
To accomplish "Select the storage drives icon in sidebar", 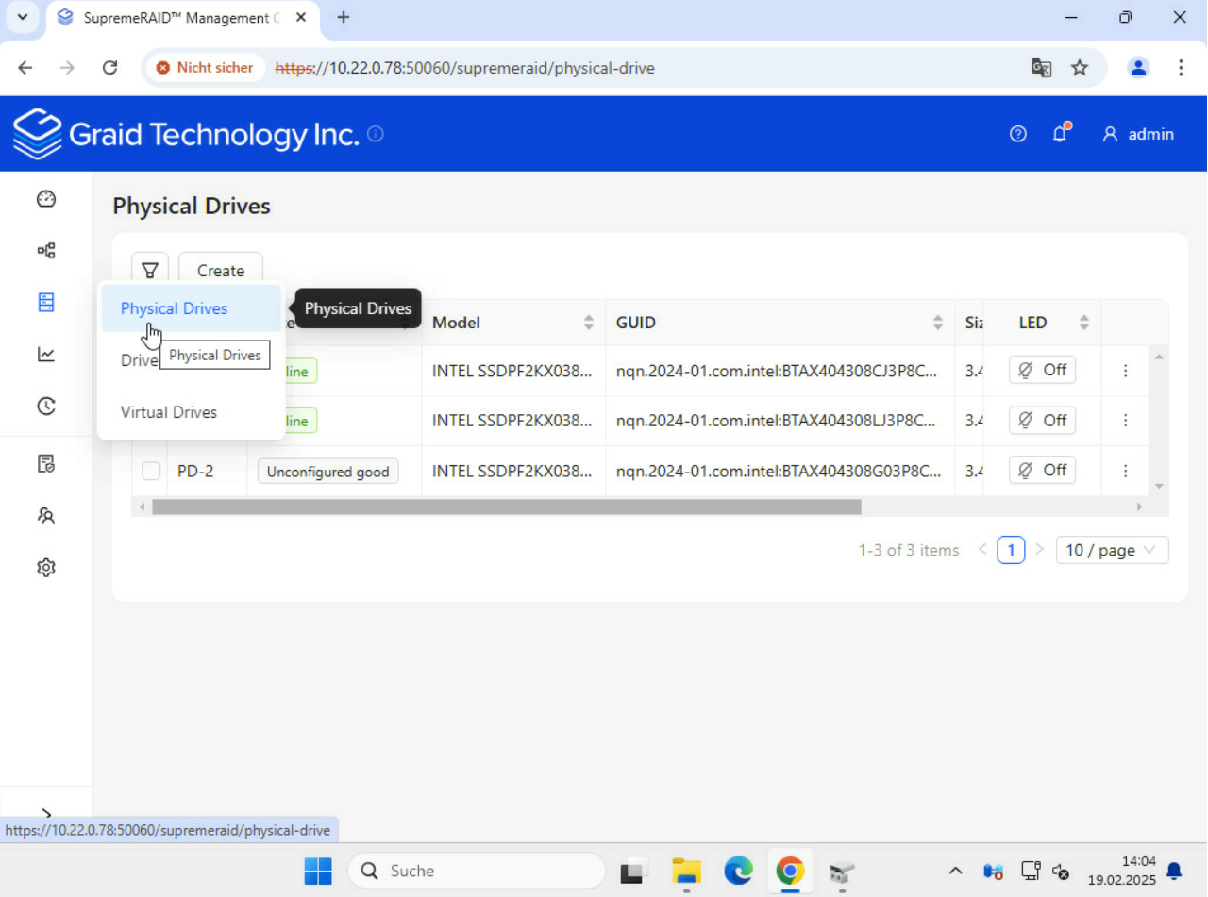I will pyautogui.click(x=46, y=302).
